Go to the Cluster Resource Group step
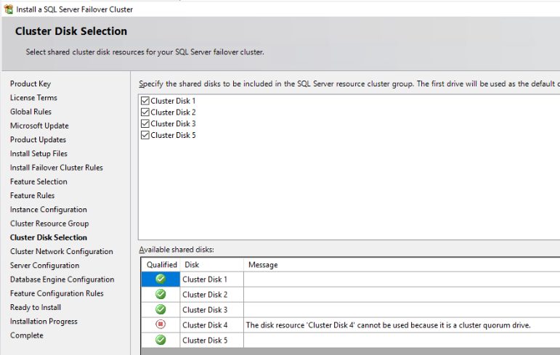Screen dimensions: 560x355 click(49, 224)
